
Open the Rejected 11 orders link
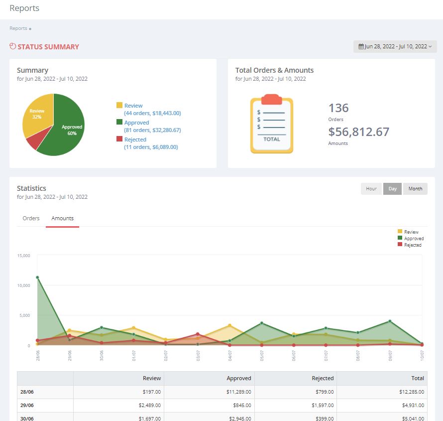(x=152, y=147)
